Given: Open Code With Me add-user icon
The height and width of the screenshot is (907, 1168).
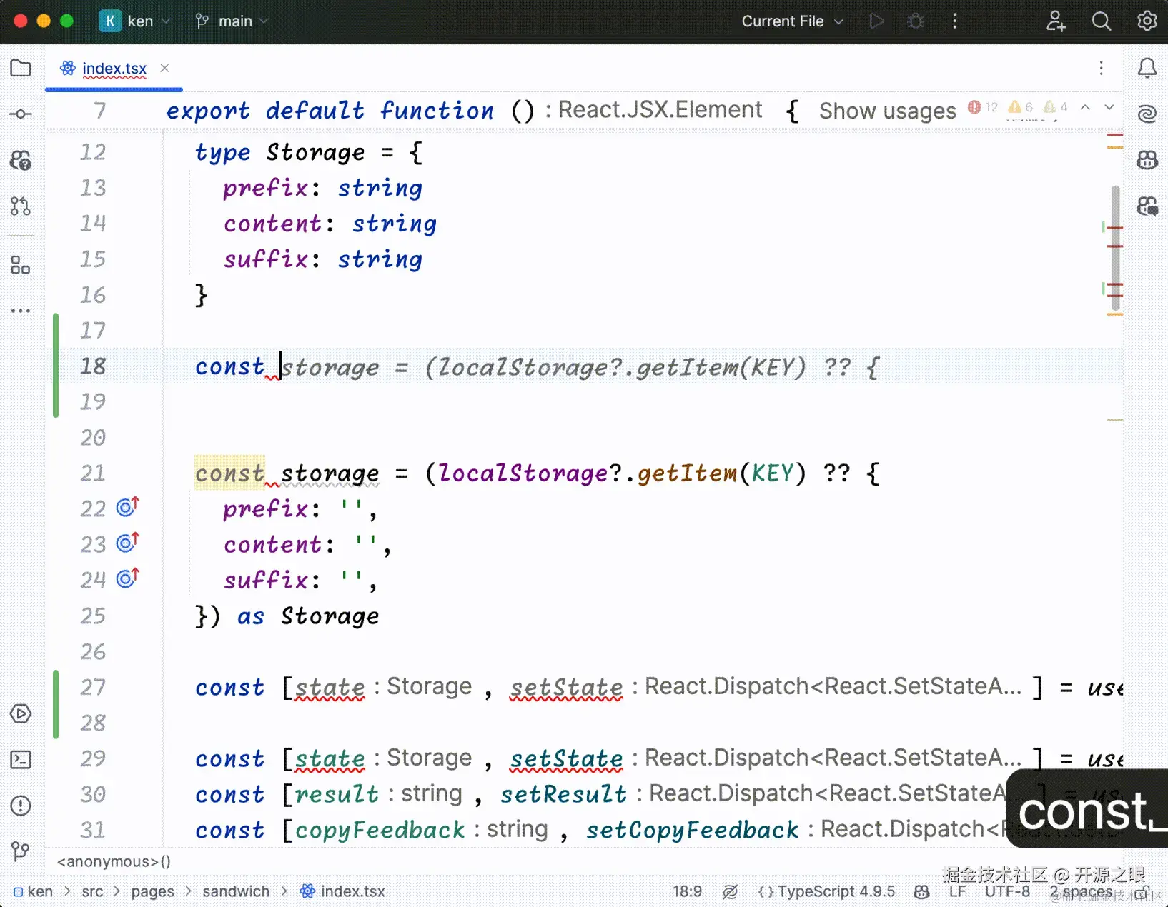Looking at the screenshot, I should (x=1056, y=21).
